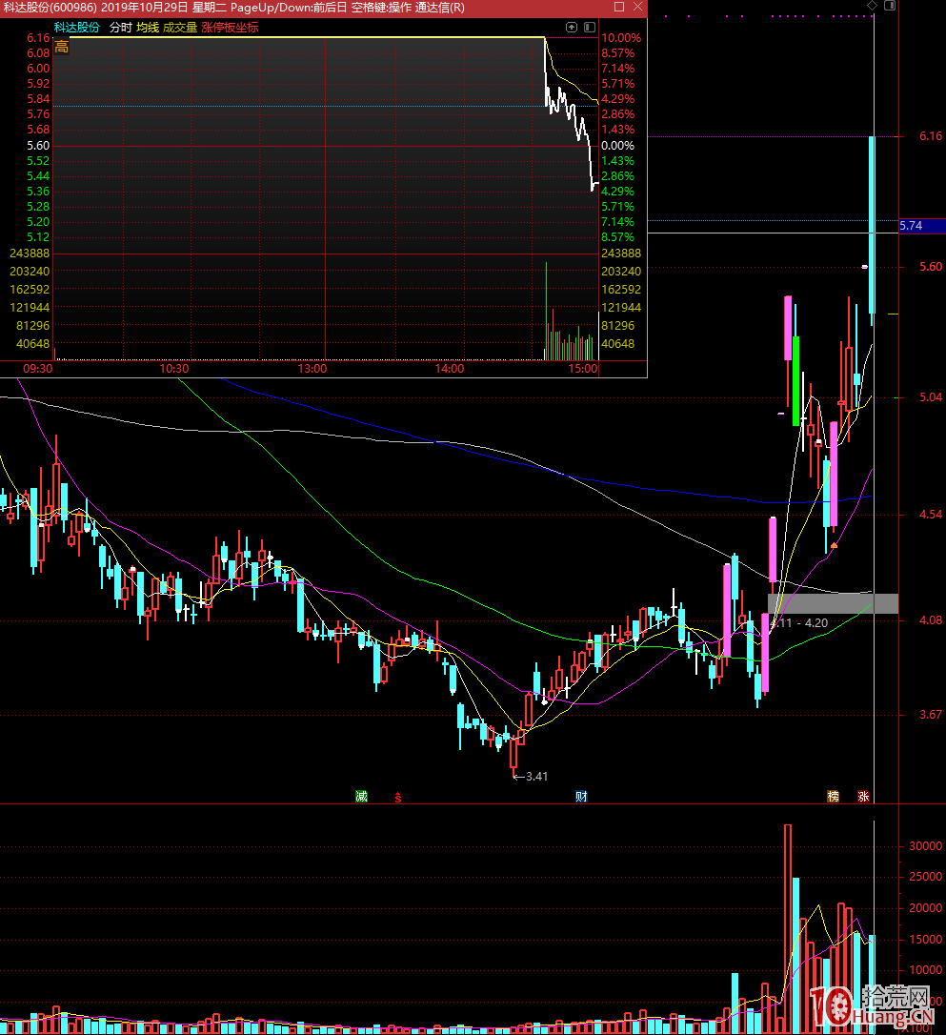
Task: Maximize the intraday popup window
Action: [619, 7]
